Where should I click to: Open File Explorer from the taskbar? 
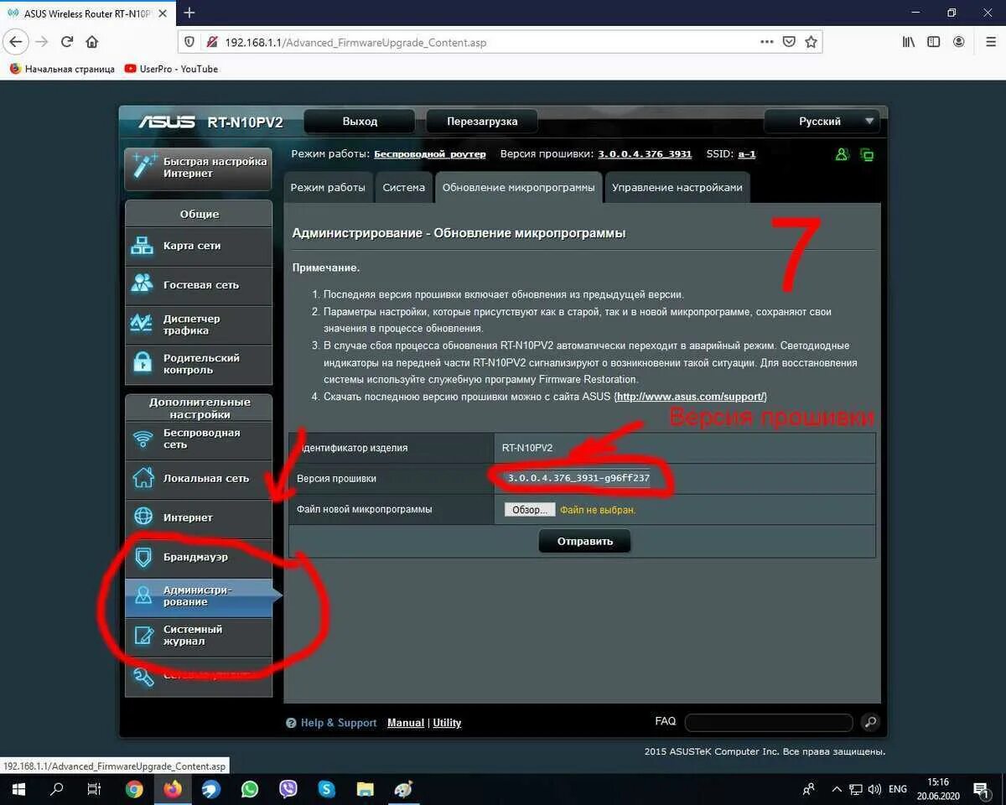(x=366, y=789)
